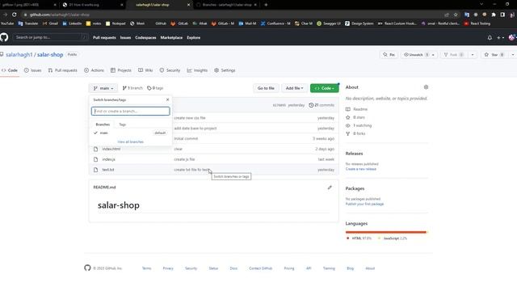Open the Security repository tab
The height and width of the screenshot is (291, 517).
tap(170, 70)
